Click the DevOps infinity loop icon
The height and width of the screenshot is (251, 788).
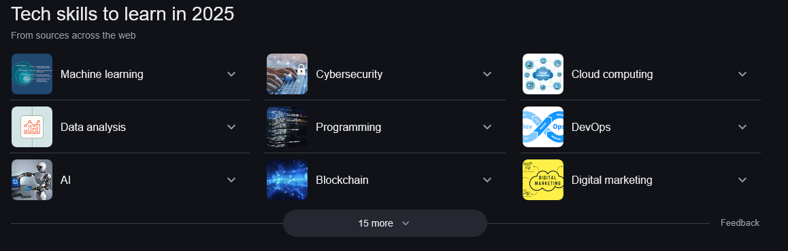pos(543,127)
